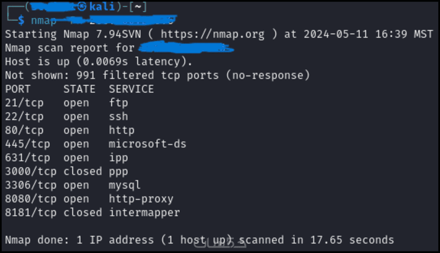Click the SERVICE column header
This screenshot has width=440, height=253.
pos(131,89)
